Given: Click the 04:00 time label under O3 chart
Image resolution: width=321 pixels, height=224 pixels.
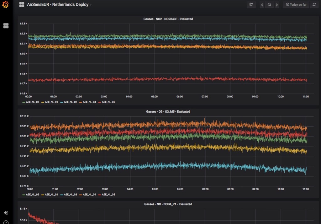Looking at the screenshot, I should (130, 189).
